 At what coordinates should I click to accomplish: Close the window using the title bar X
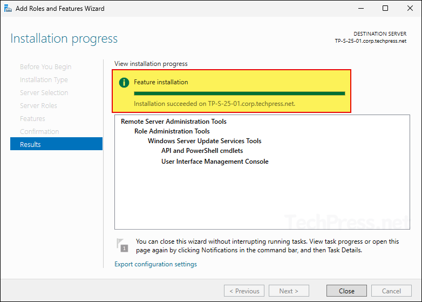[410, 9]
